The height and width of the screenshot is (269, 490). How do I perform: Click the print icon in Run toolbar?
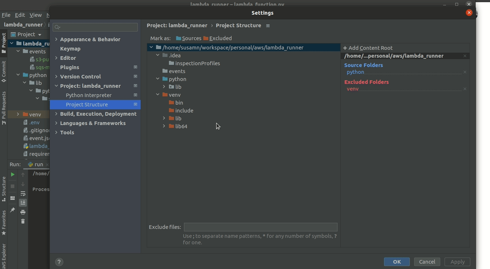pos(23,212)
